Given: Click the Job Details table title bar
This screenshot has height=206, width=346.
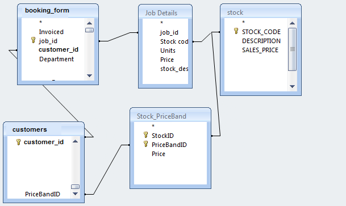Looking at the screenshot, I should (x=165, y=13).
